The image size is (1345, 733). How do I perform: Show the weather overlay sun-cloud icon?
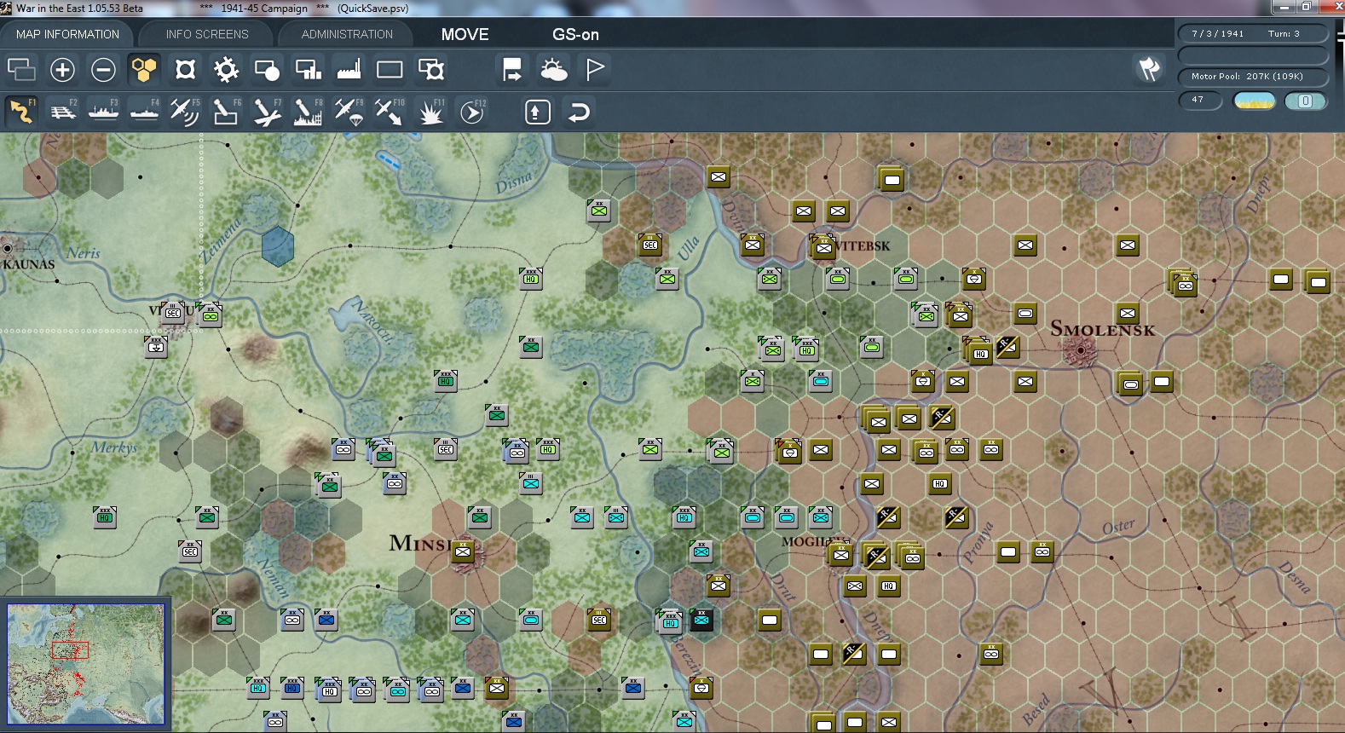tap(553, 70)
